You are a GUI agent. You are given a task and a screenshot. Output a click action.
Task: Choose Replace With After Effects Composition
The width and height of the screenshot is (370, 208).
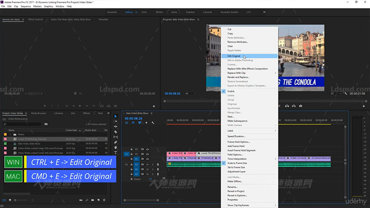249,68
